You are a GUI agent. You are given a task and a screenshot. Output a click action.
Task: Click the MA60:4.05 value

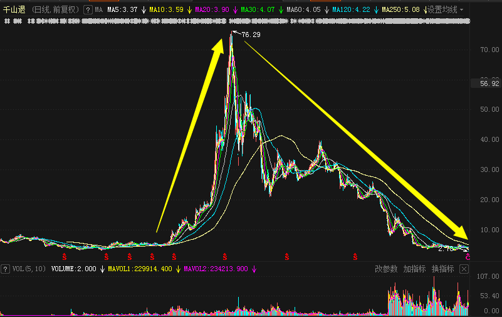pyautogui.click(x=303, y=10)
